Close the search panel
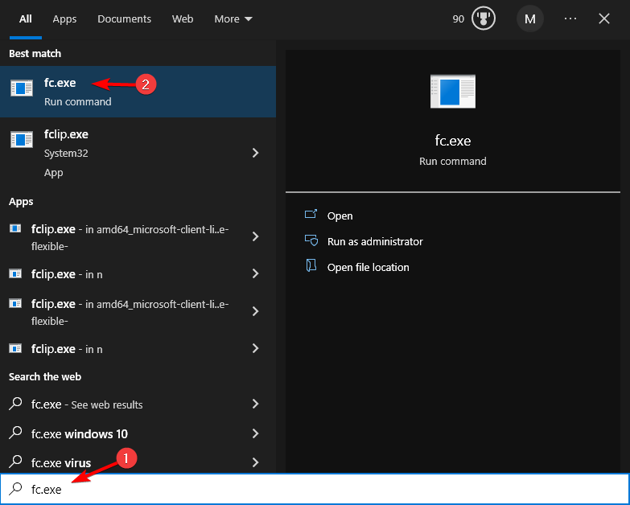The height and width of the screenshot is (505, 630). pyautogui.click(x=604, y=18)
